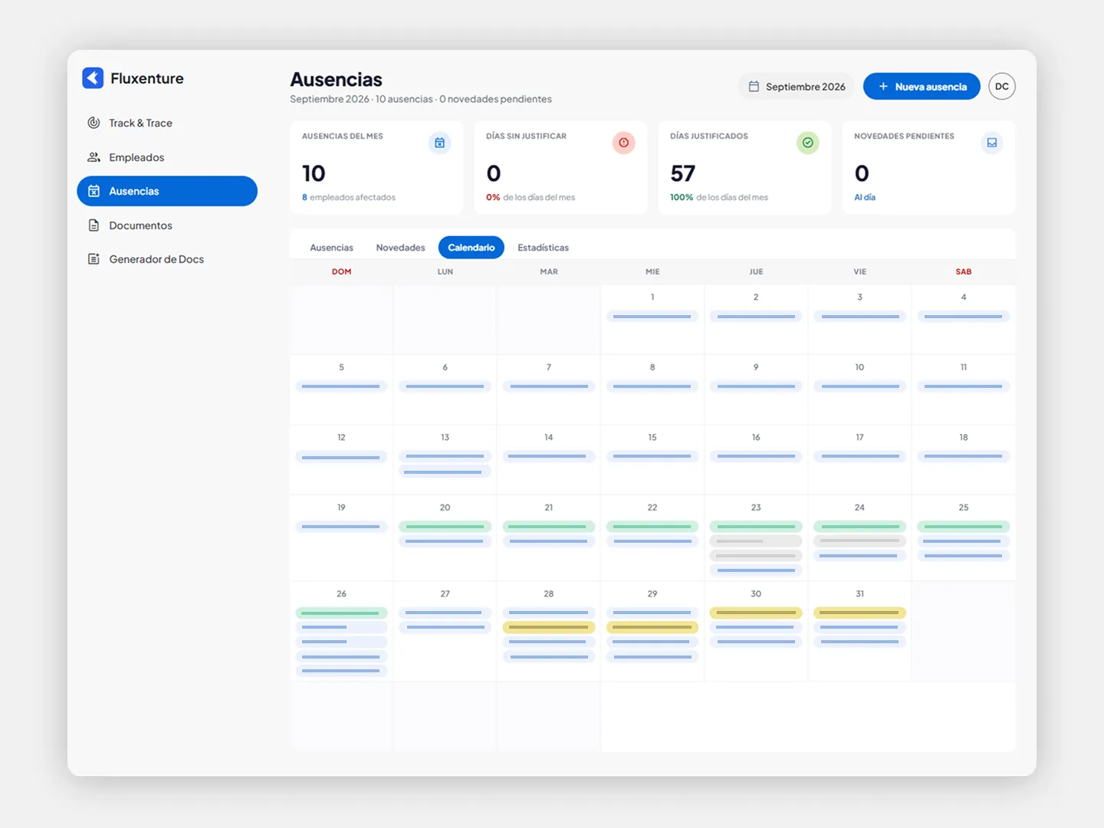Open Documentos section
Screen dimensions: 1104x828
(167, 225)
